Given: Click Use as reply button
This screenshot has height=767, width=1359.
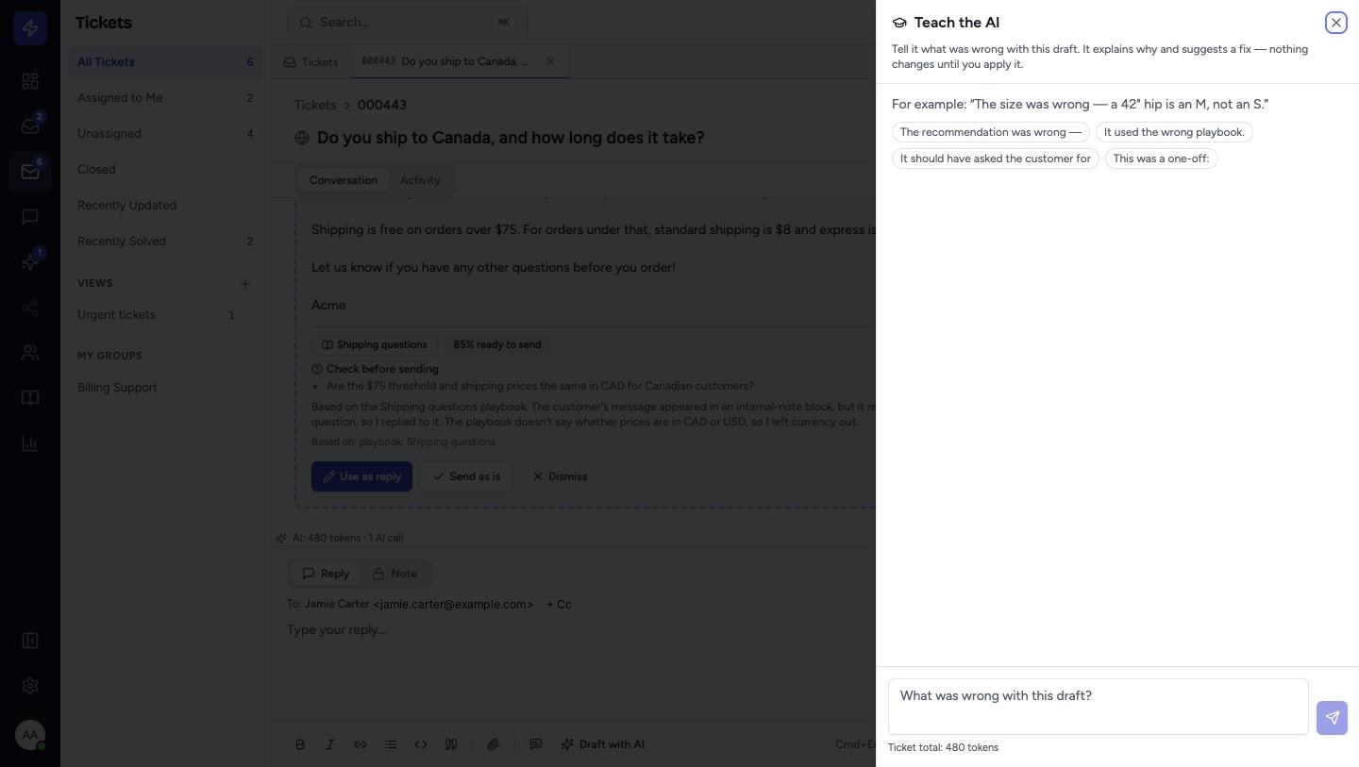Looking at the screenshot, I should [x=361, y=476].
